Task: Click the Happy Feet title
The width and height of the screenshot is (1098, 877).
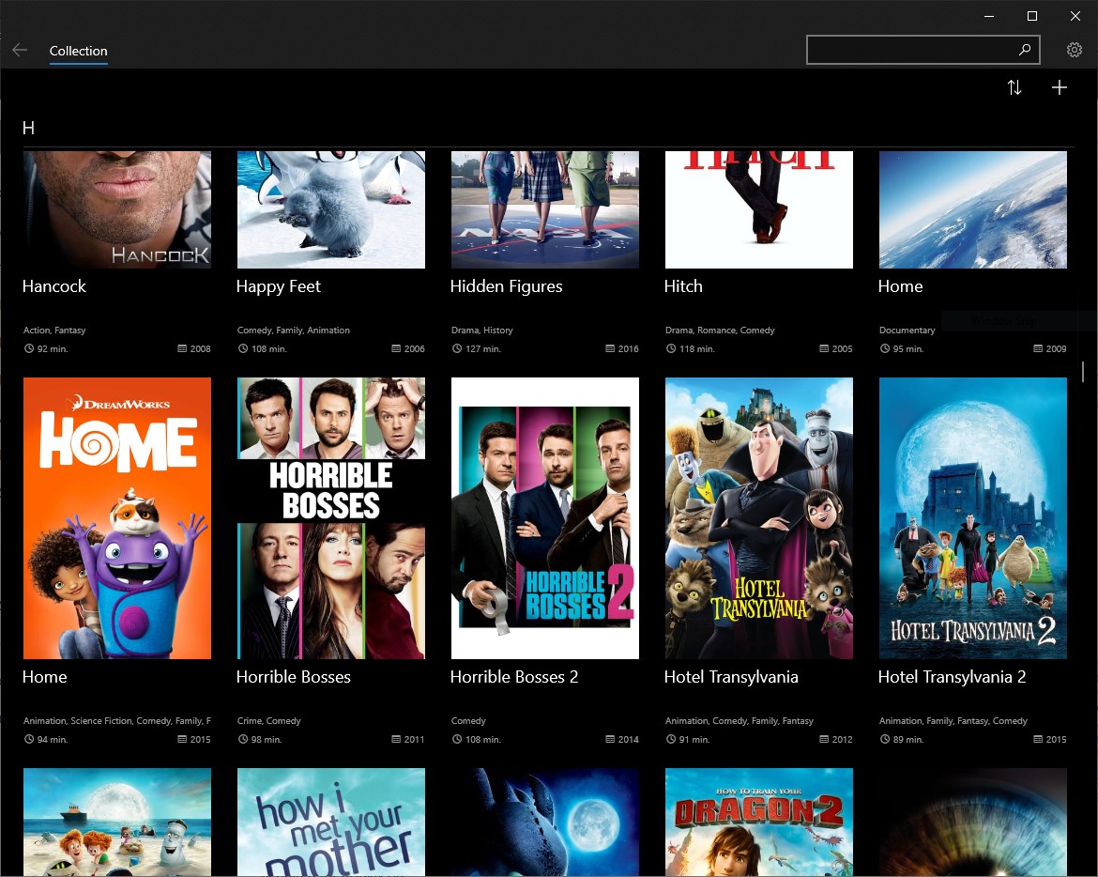Action: point(278,286)
